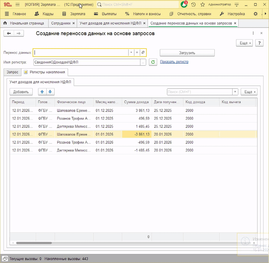Refresh register with green arrow icon
This screenshot has height=263, width=269.
[153, 62]
